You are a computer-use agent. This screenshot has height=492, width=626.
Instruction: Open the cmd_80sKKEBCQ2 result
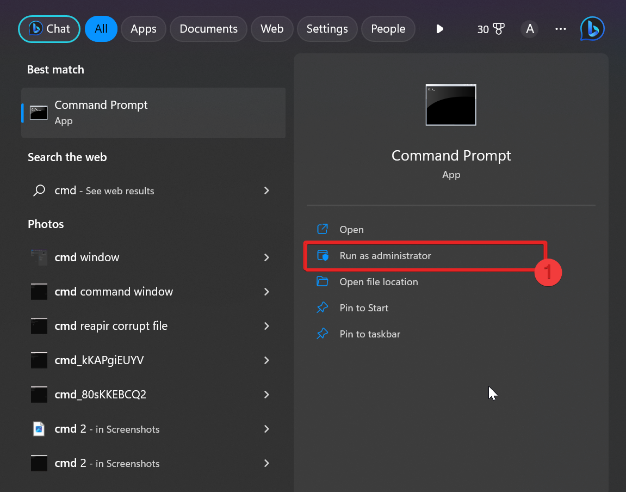[x=153, y=395]
